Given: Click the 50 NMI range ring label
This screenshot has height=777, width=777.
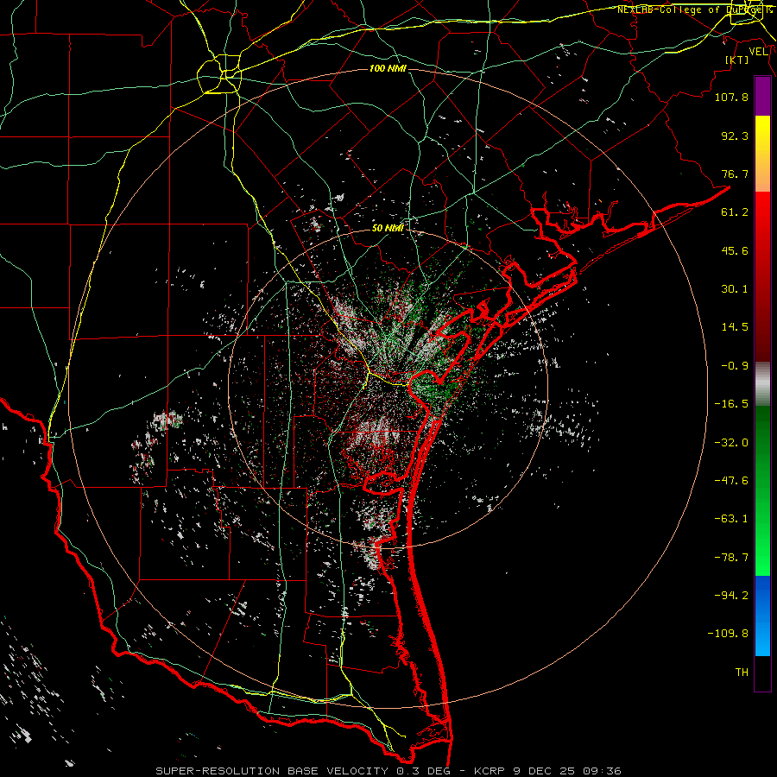Looking at the screenshot, I should click(388, 228).
